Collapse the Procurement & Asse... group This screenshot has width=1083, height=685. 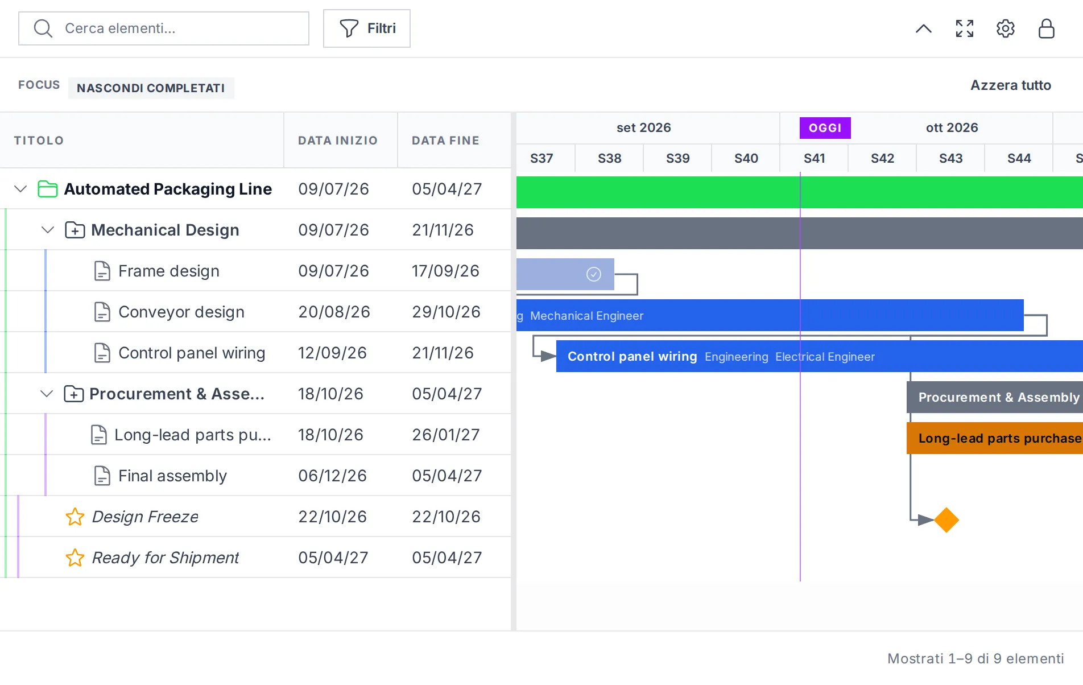pyautogui.click(x=47, y=394)
